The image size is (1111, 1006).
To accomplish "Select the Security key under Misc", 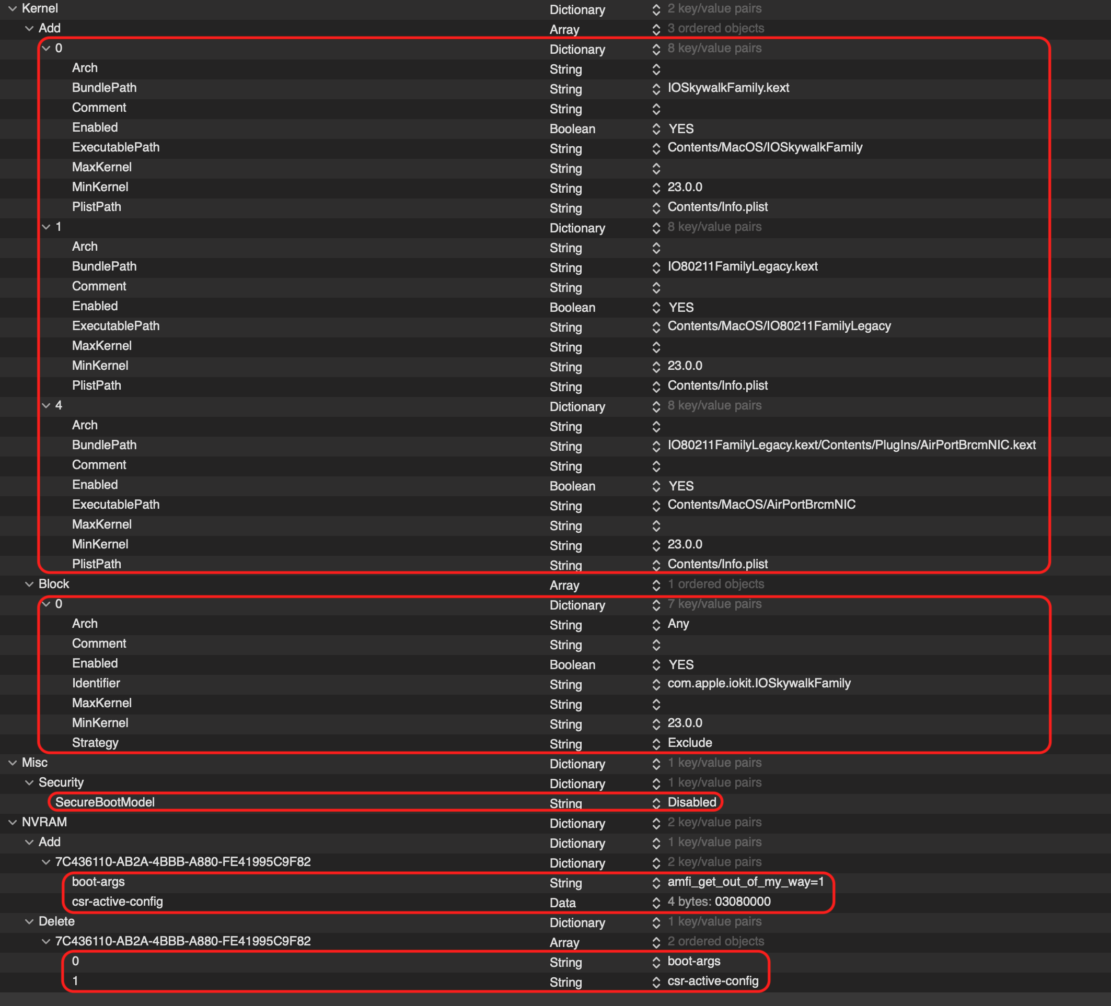I will 61,783.
